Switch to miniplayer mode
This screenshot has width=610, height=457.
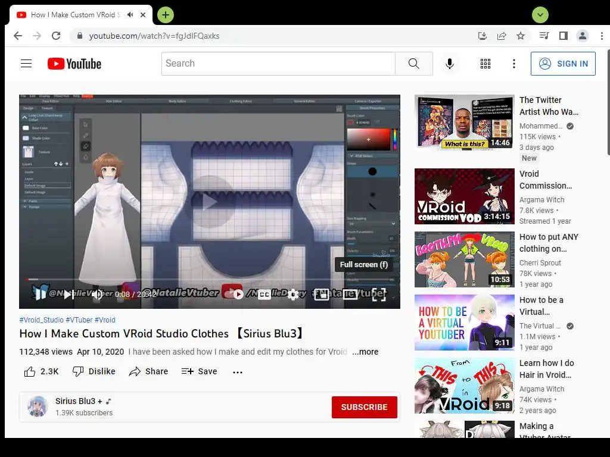coord(321,295)
